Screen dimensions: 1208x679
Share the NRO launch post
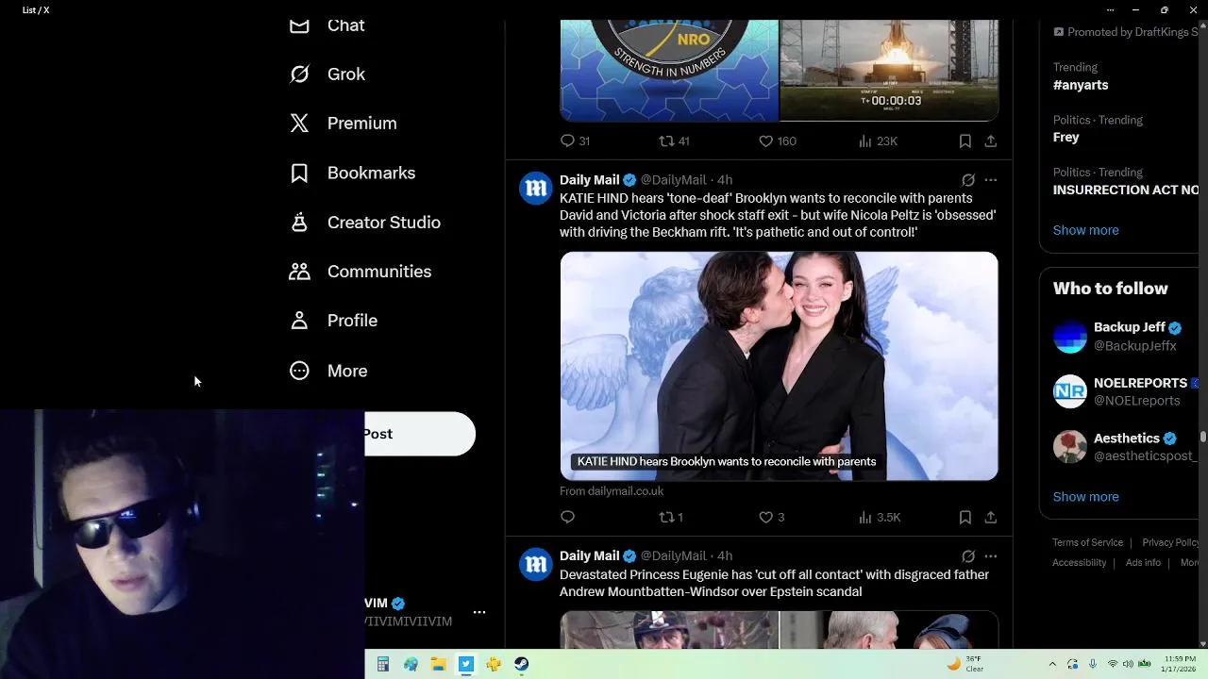click(x=990, y=141)
